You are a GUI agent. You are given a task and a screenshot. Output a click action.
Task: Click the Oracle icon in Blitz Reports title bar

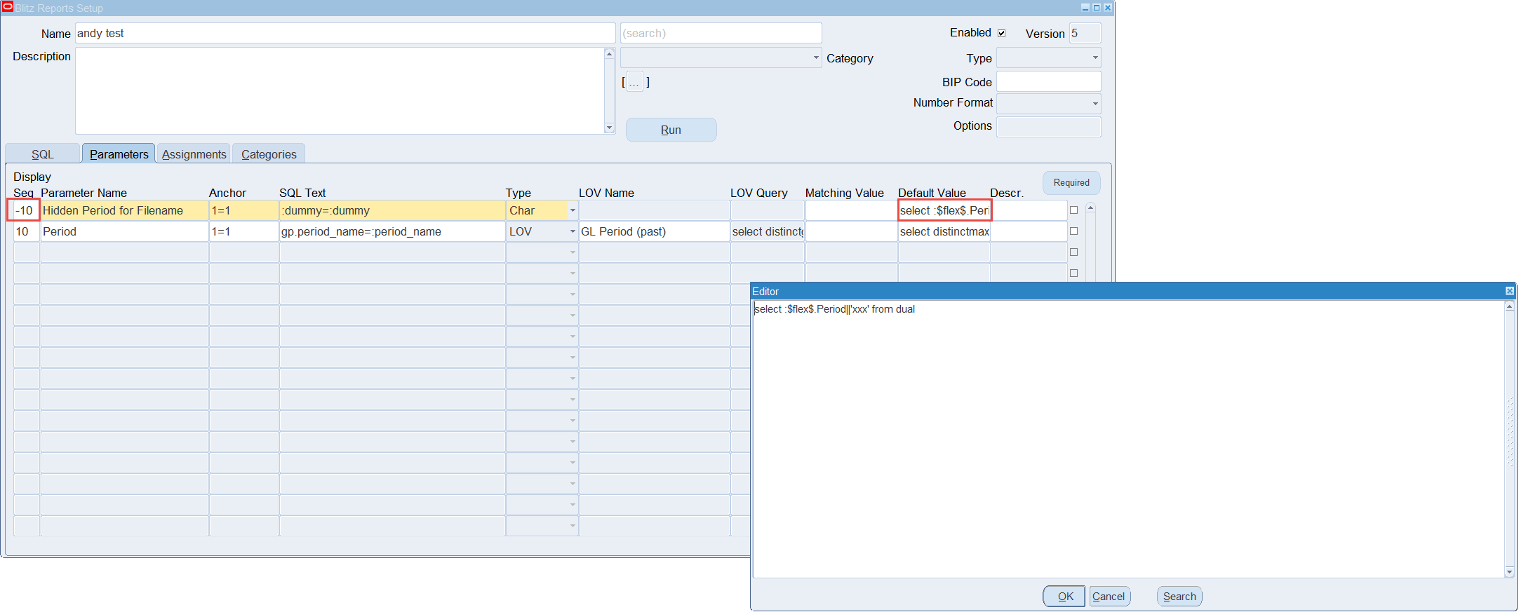8,7
